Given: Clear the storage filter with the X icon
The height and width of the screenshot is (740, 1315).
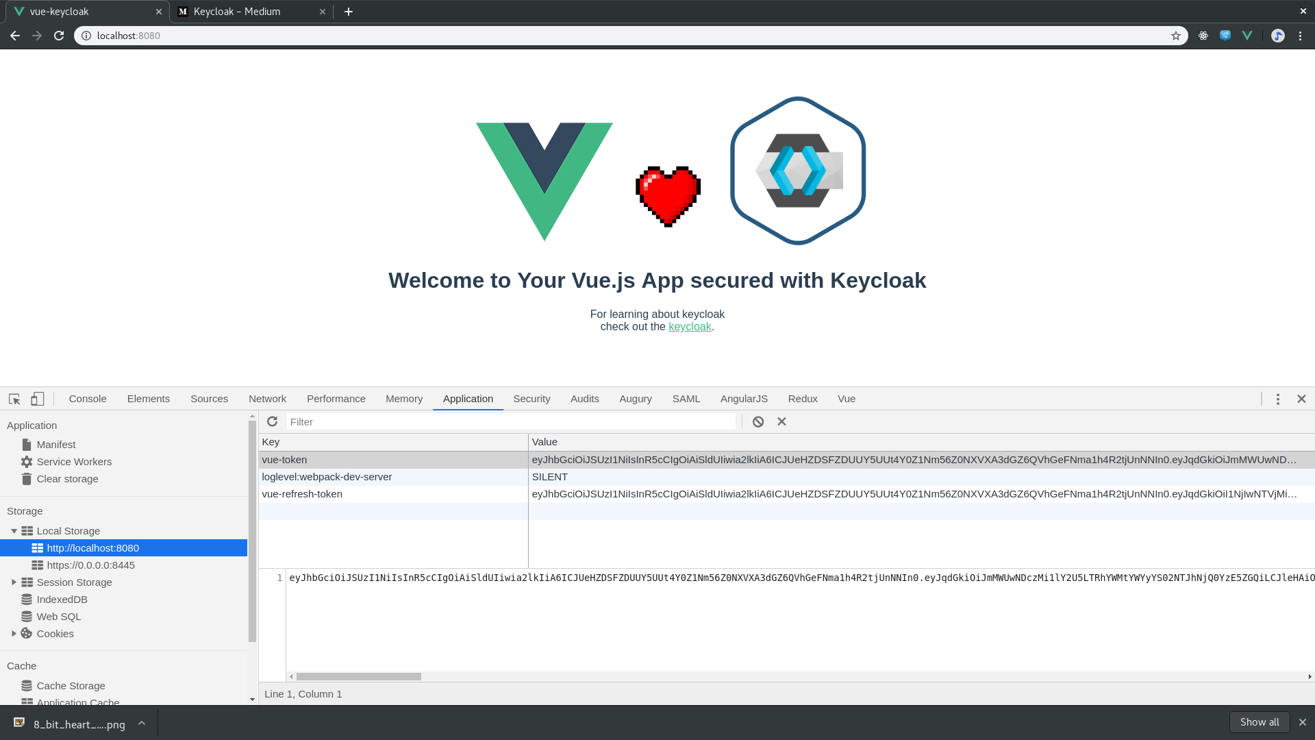Looking at the screenshot, I should point(781,421).
